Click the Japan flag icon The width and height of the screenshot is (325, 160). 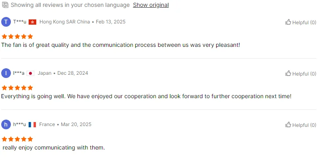(31, 74)
